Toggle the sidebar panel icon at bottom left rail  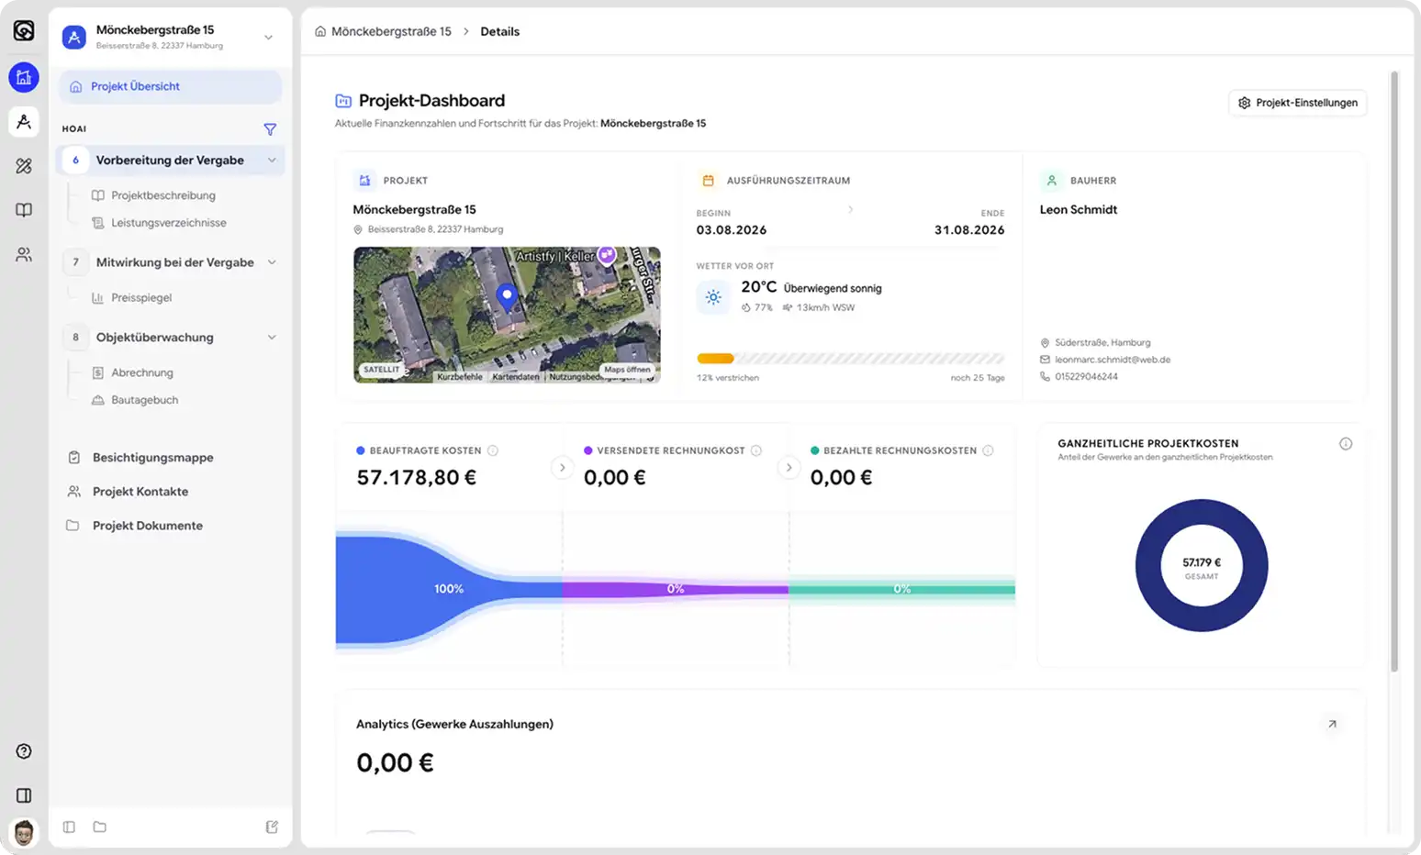tap(24, 795)
